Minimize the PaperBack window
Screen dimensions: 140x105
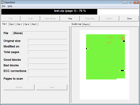click(x=125, y=2)
